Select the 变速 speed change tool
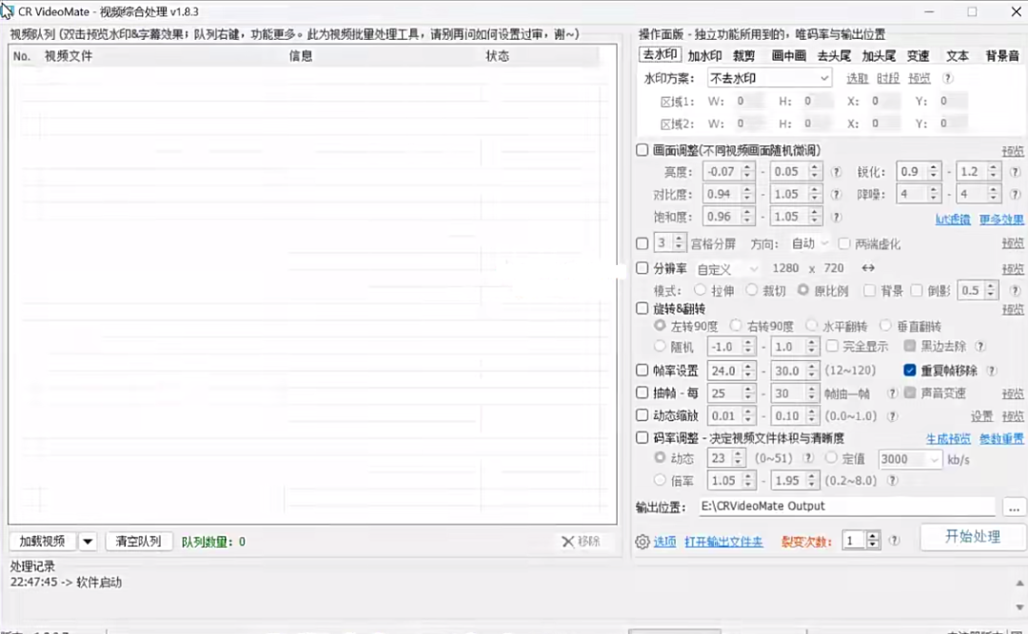Image resolution: width=1028 pixels, height=634 pixels. pos(917,54)
